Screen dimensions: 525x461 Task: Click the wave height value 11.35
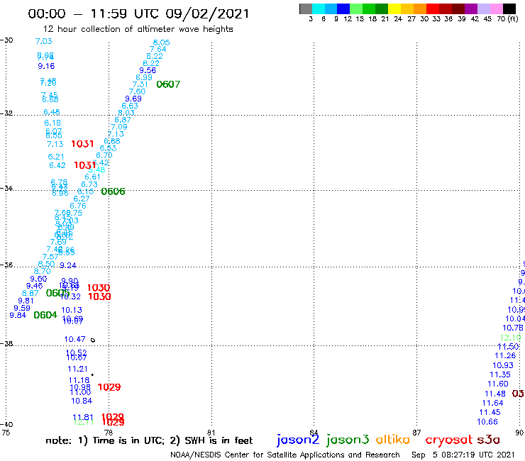point(500,374)
